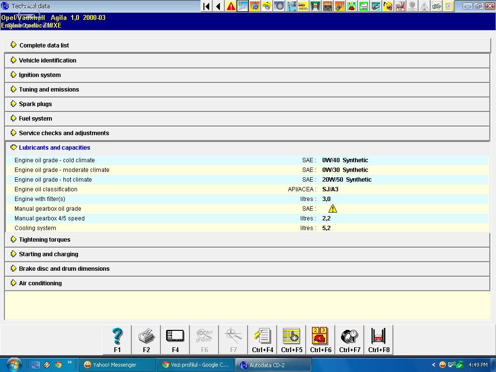Click the top toolbar's numbered 2-3 engine icon
496x372 pixels.
(352, 6)
